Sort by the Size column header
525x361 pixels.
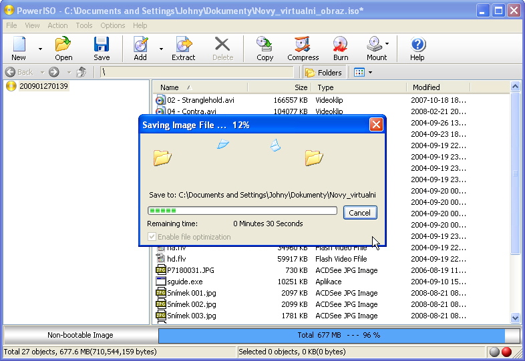(280, 87)
